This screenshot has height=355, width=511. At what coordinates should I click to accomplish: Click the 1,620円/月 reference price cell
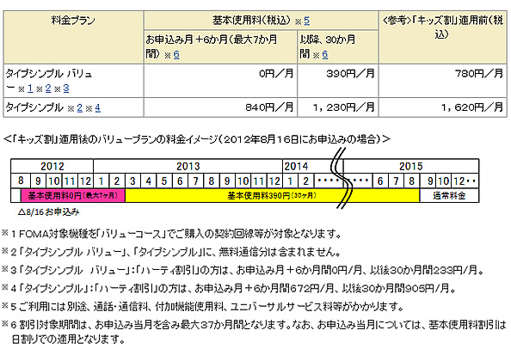click(x=443, y=107)
